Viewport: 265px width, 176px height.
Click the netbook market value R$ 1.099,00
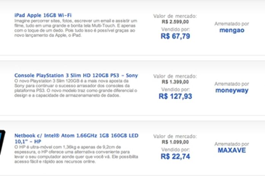pyautogui.click(x=175, y=142)
